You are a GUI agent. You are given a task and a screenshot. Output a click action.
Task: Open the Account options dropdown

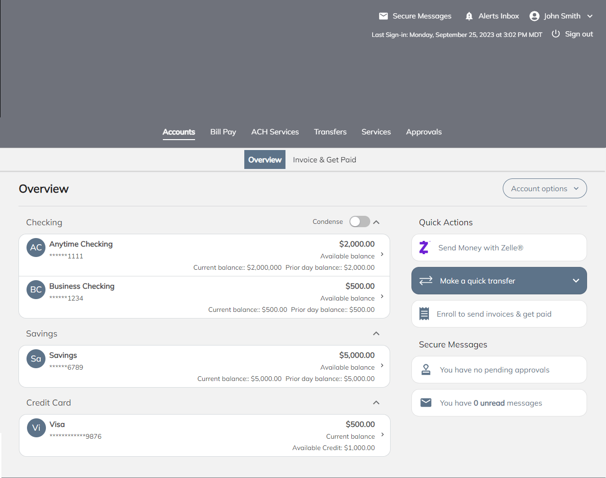click(545, 188)
